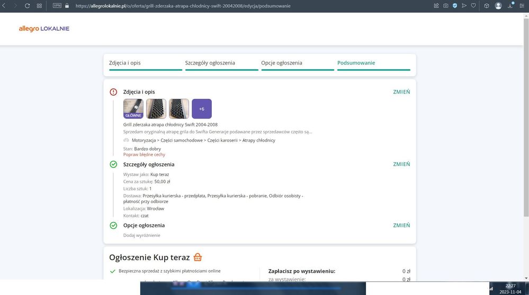Image resolution: width=529 pixels, height=295 pixels.
Task: Click the Dodaj wyróżnienie text
Action: point(142,235)
